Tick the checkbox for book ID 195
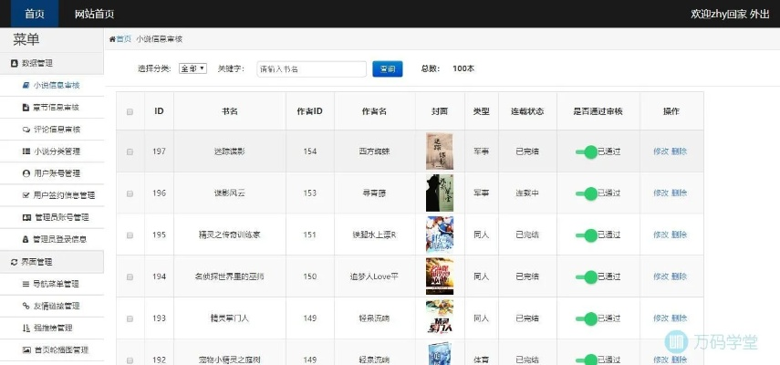Image resolution: width=780 pixels, height=365 pixels. click(x=130, y=235)
